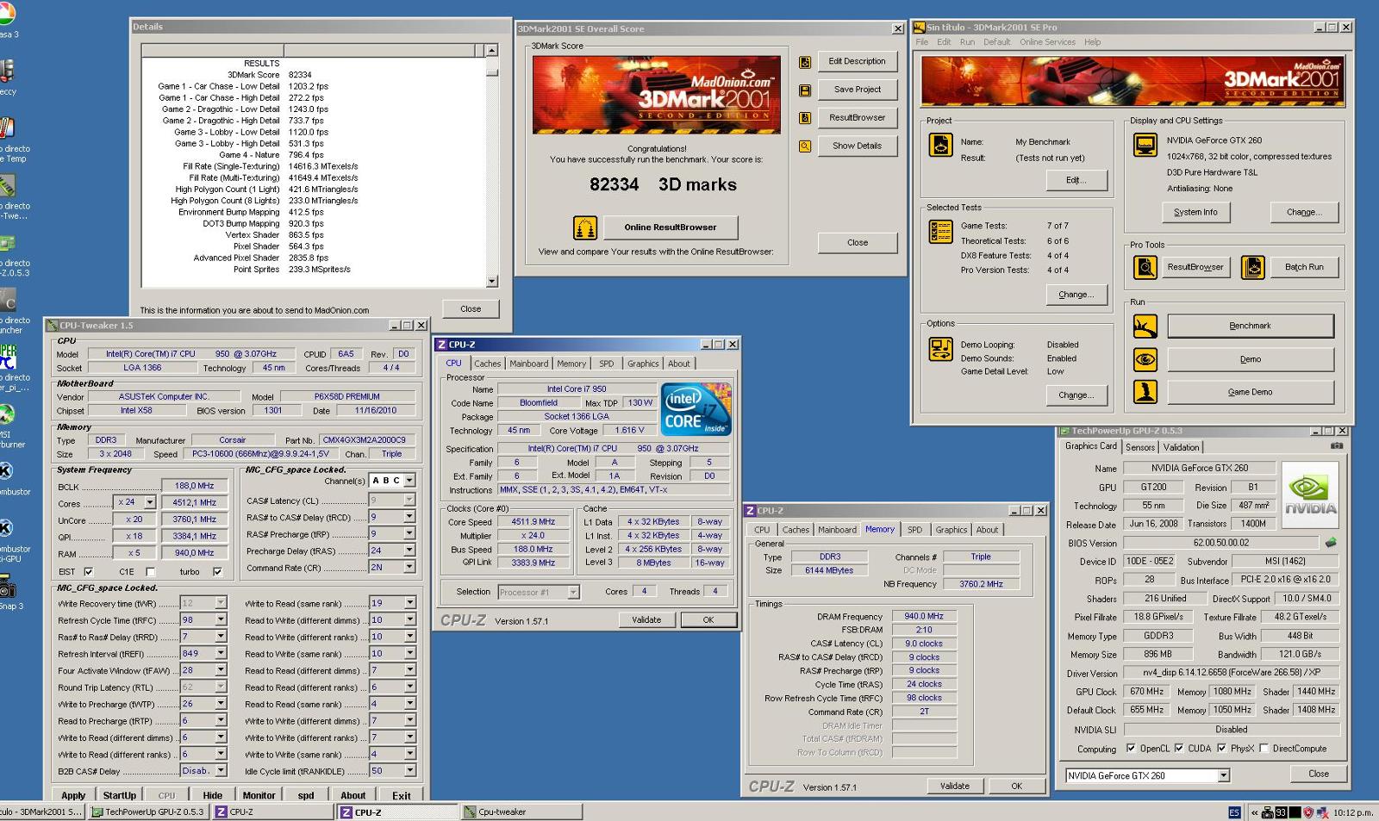The width and height of the screenshot is (1379, 821).
Task: Click the Selected Tests checklist icon
Action: click(940, 232)
